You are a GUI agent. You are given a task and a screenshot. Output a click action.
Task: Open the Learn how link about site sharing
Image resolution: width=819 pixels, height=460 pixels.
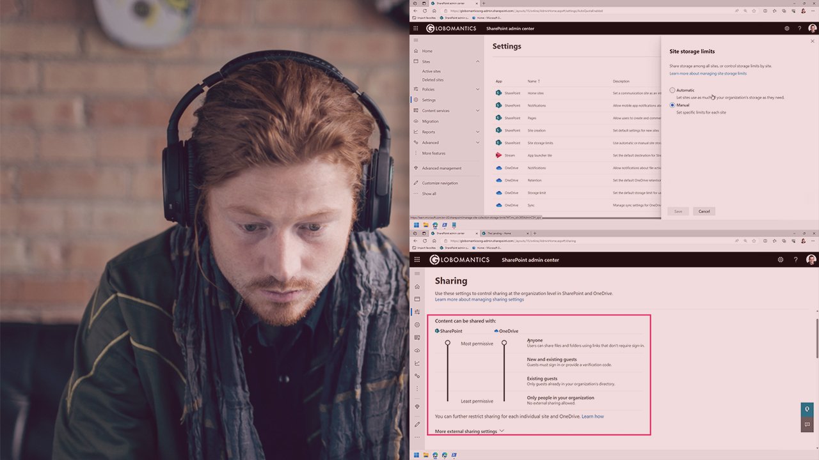click(592, 416)
